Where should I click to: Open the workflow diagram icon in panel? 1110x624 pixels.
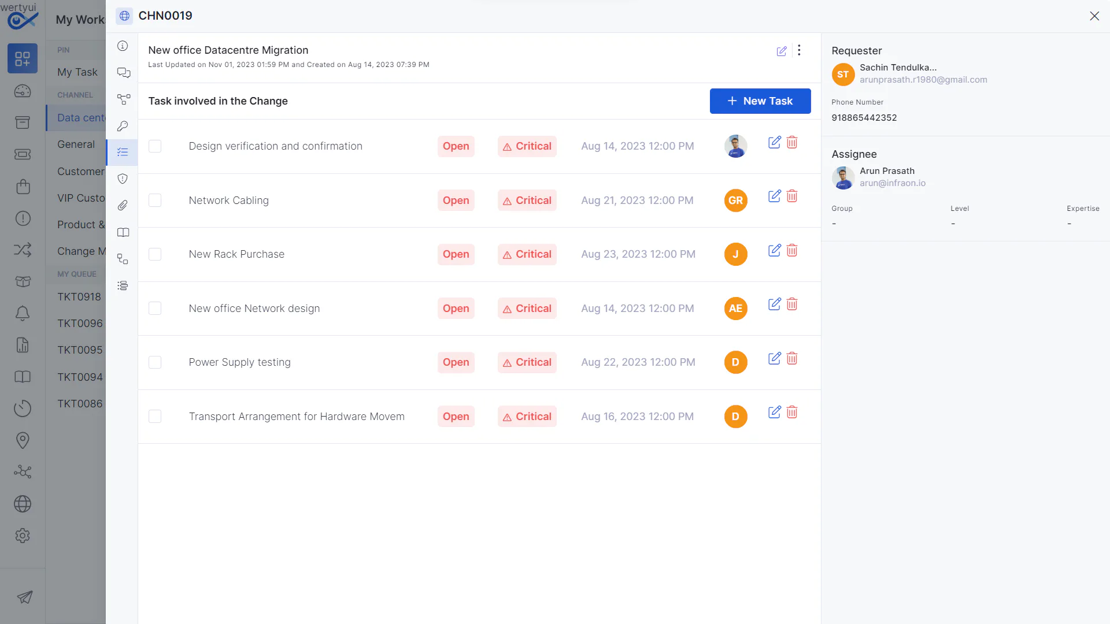click(x=123, y=99)
